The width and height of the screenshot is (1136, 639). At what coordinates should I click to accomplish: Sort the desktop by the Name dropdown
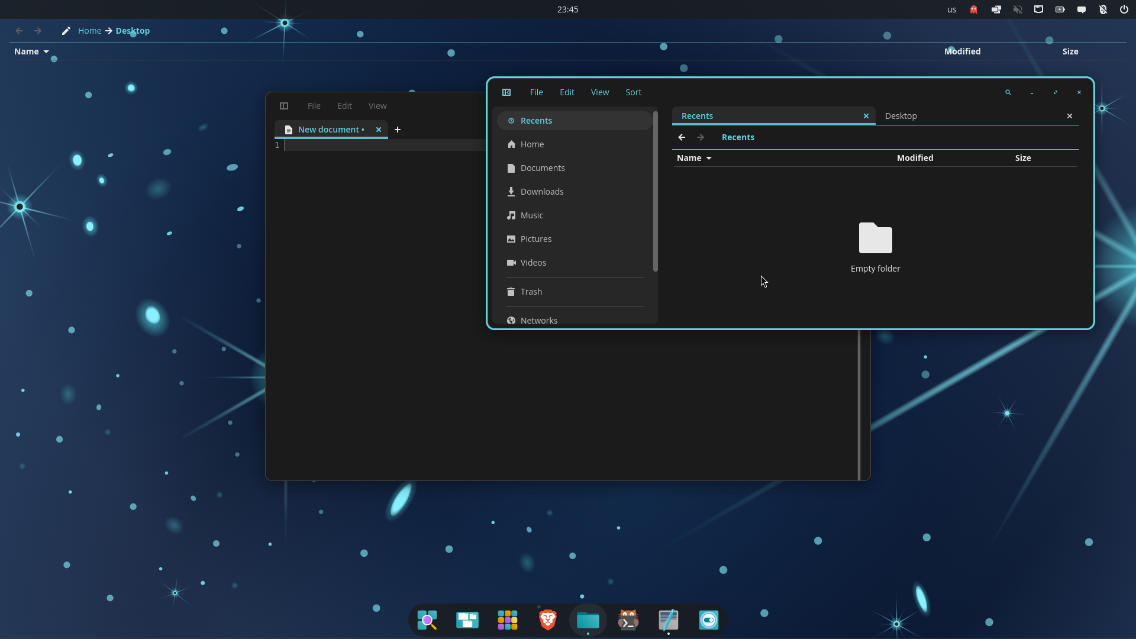coord(31,51)
